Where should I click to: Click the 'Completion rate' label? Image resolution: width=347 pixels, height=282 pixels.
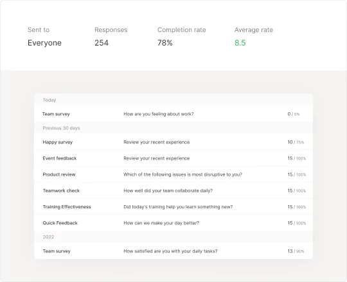[x=182, y=29]
